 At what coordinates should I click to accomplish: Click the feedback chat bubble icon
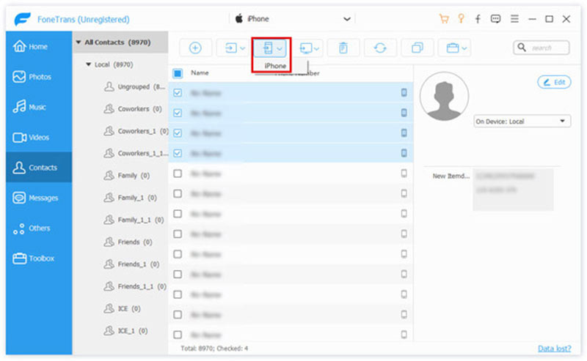coord(495,19)
